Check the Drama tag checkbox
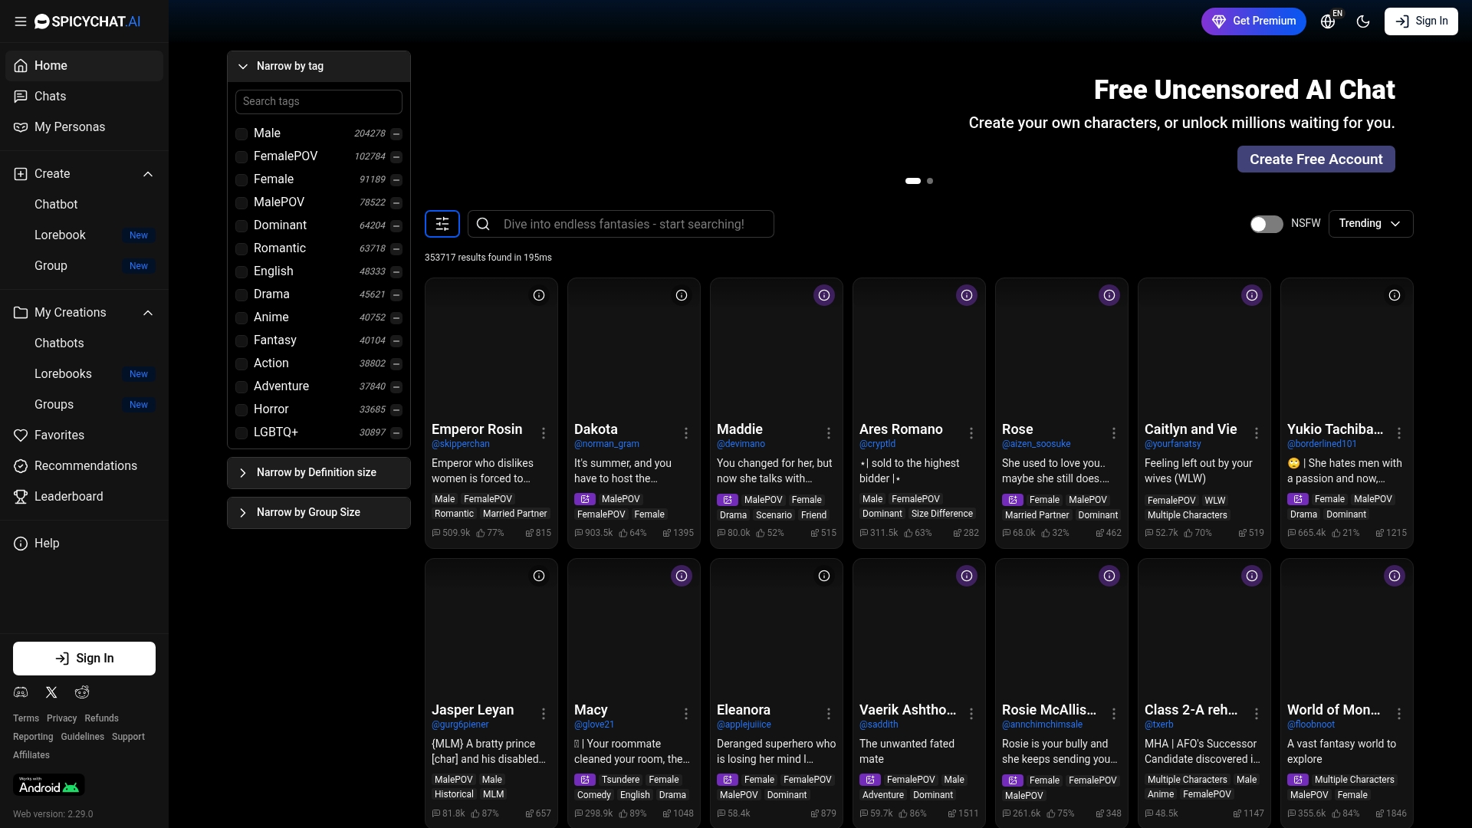The height and width of the screenshot is (828, 1472). coord(242,295)
